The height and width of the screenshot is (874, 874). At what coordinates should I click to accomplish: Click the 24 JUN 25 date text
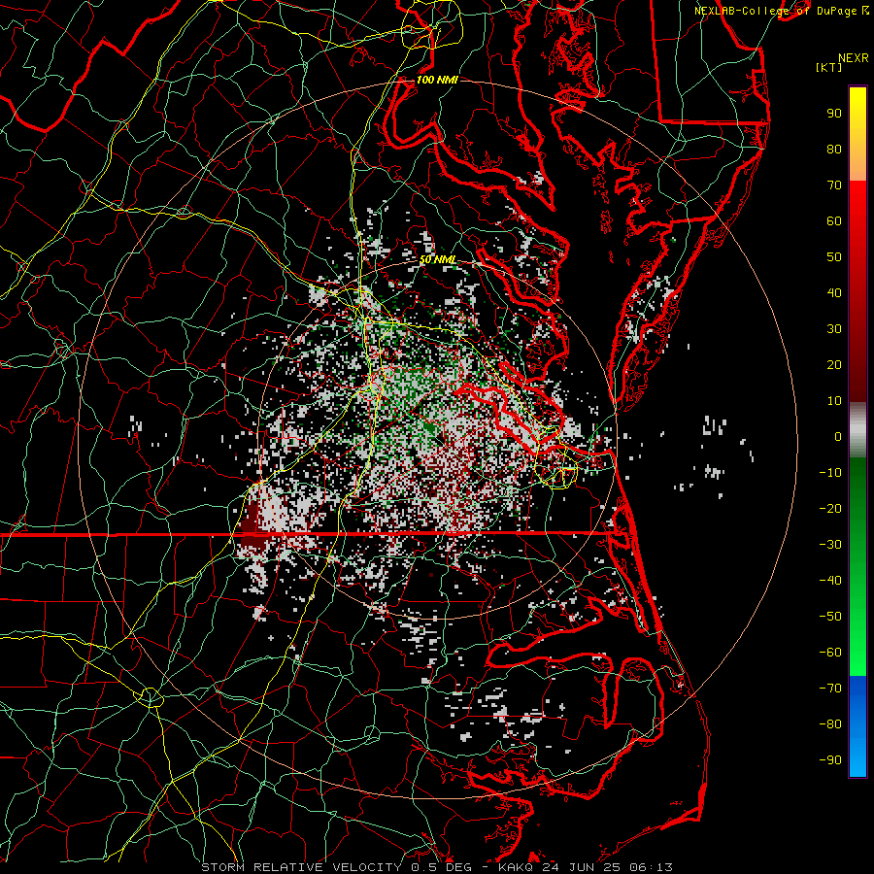[582, 867]
